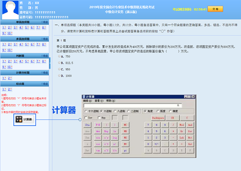241x171 pixels.
Task: Click the candidate profile photo
Action: (10, 10)
